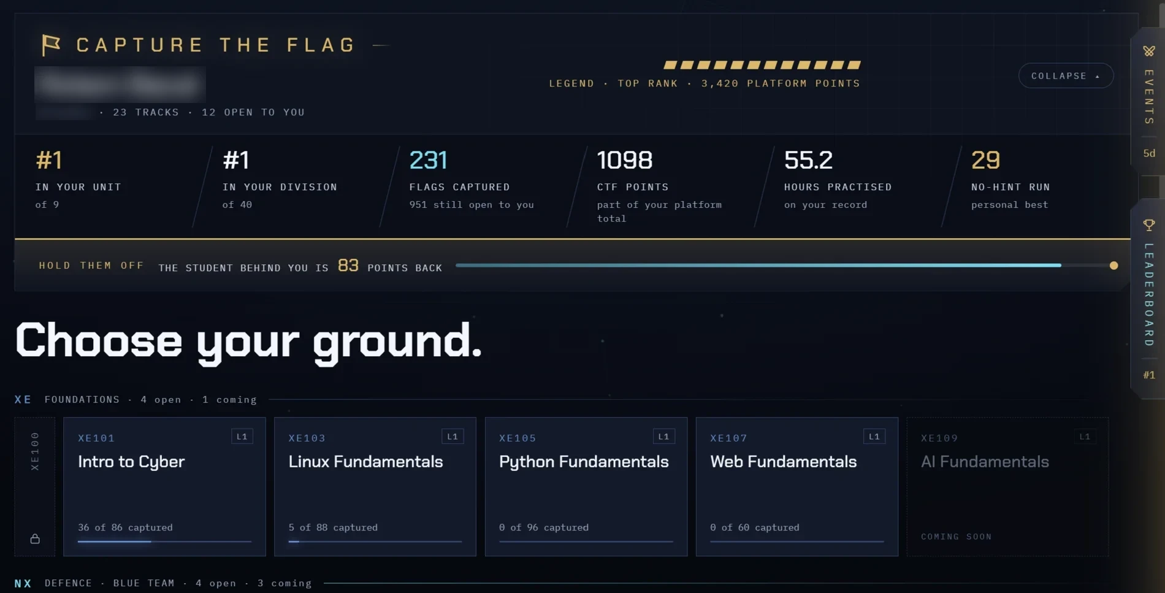The height and width of the screenshot is (593, 1165).
Task: Click the 'COMING SOON' label on XE109
Action: (x=957, y=537)
